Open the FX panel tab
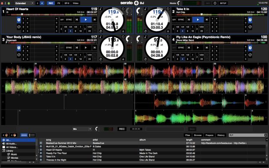 pyautogui.click(x=59, y=3)
